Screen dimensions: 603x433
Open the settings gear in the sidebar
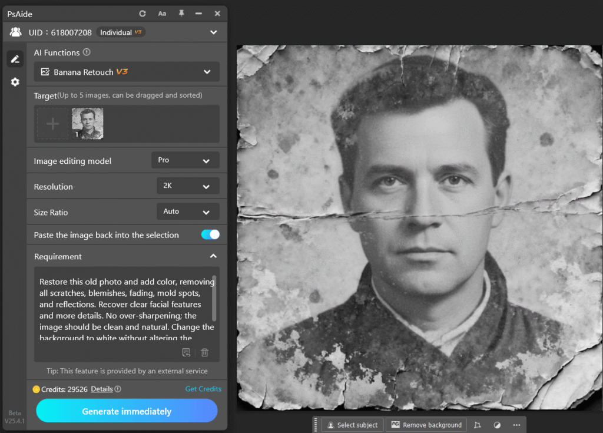[15, 82]
